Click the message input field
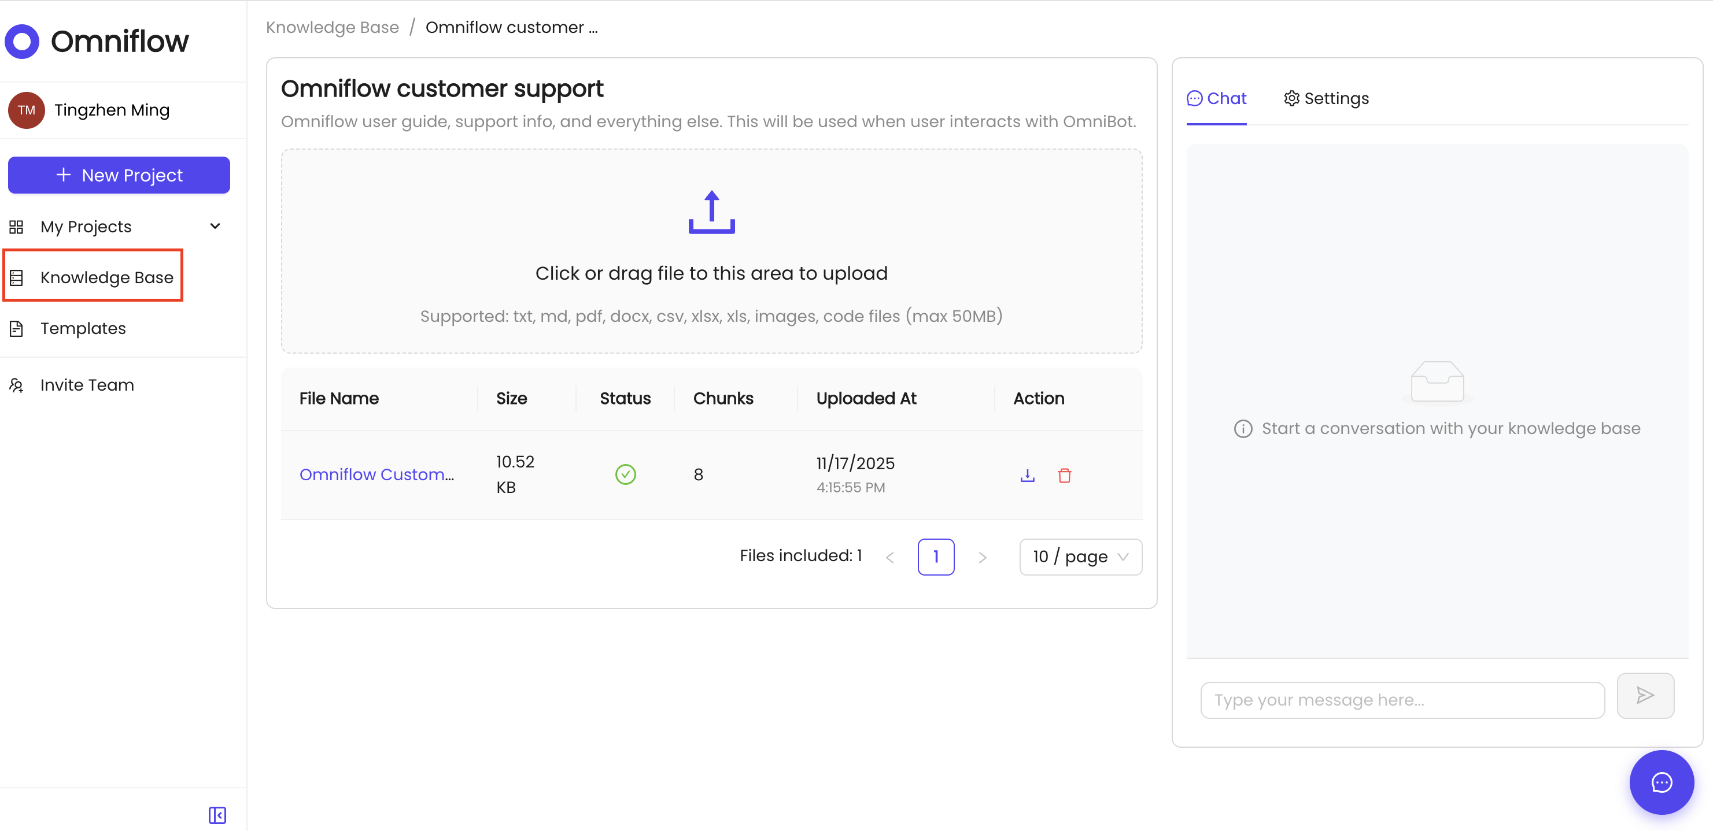This screenshot has width=1713, height=831. click(1402, 700)
